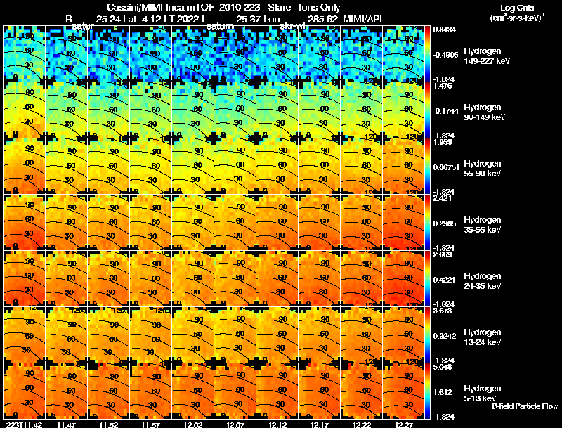Select the 55-90 keV image panel at 11:52
Image resolution: width=562 pixels, height=428 pixels.
point(109,167)
